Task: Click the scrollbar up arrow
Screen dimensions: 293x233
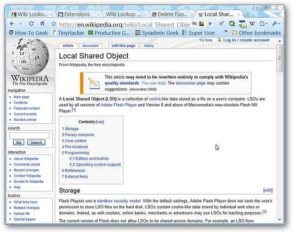Action: pyautogui.click(x=280, y=41)
